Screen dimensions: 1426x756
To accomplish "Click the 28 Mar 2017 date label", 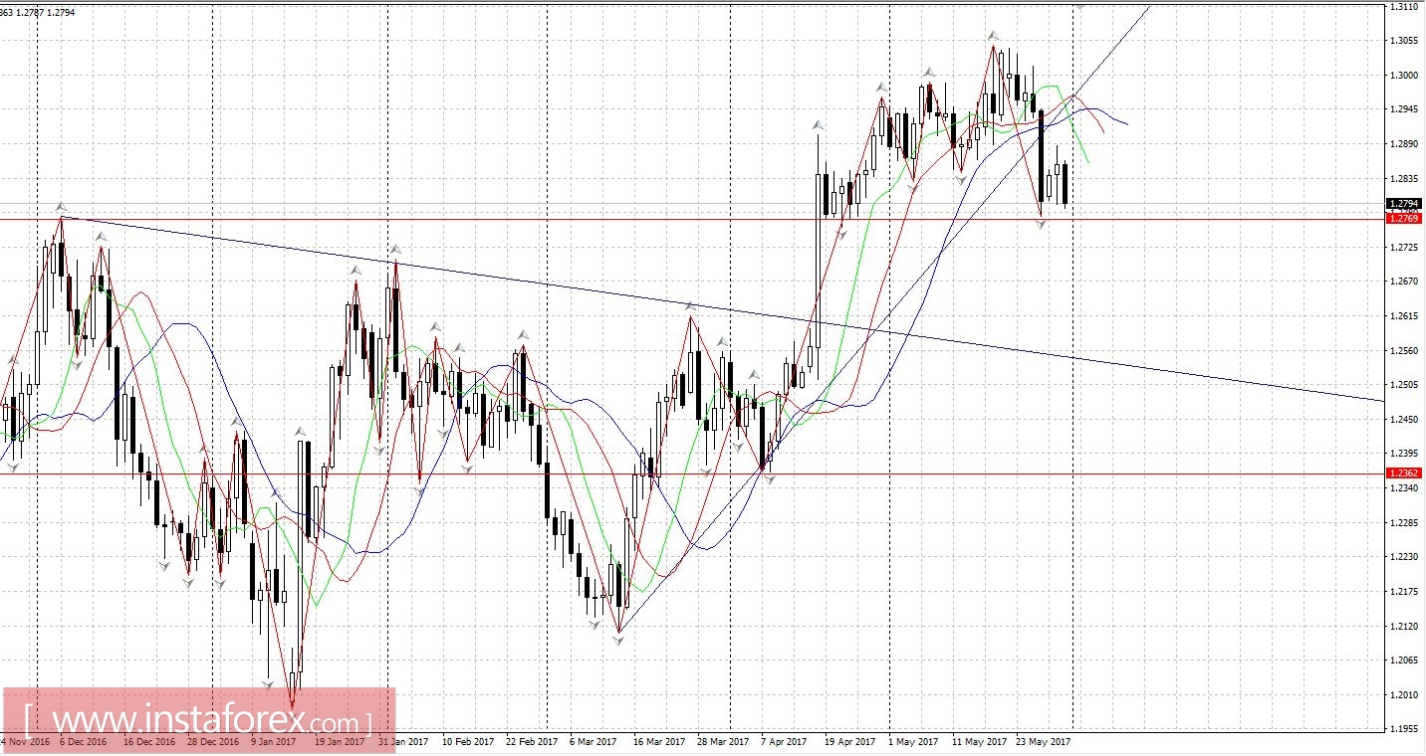I will (x=722, y=742).
